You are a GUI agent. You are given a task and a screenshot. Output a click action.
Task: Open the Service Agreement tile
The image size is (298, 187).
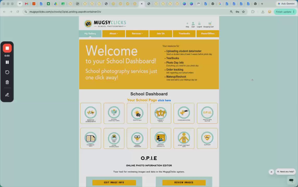tap(91, 113)
